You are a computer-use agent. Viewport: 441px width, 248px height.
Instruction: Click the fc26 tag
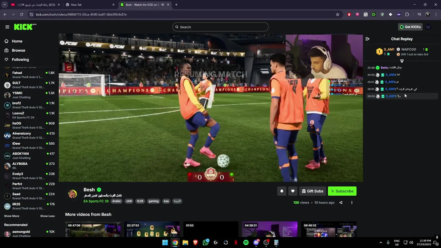140,201
